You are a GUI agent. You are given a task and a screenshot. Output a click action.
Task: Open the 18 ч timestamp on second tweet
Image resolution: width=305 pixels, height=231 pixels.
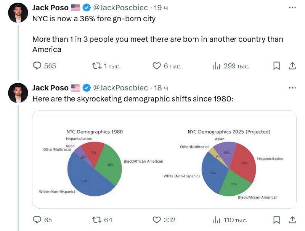click(161, 88)
